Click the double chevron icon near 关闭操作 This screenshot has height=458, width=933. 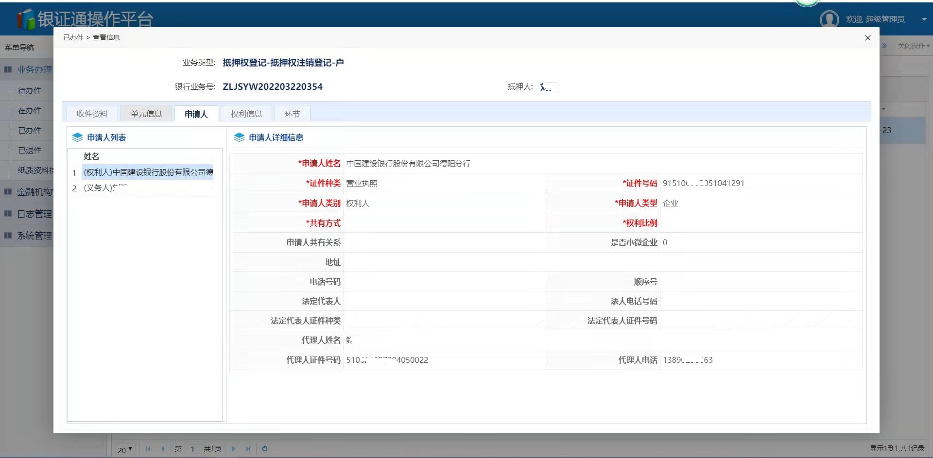click(885, 46)
